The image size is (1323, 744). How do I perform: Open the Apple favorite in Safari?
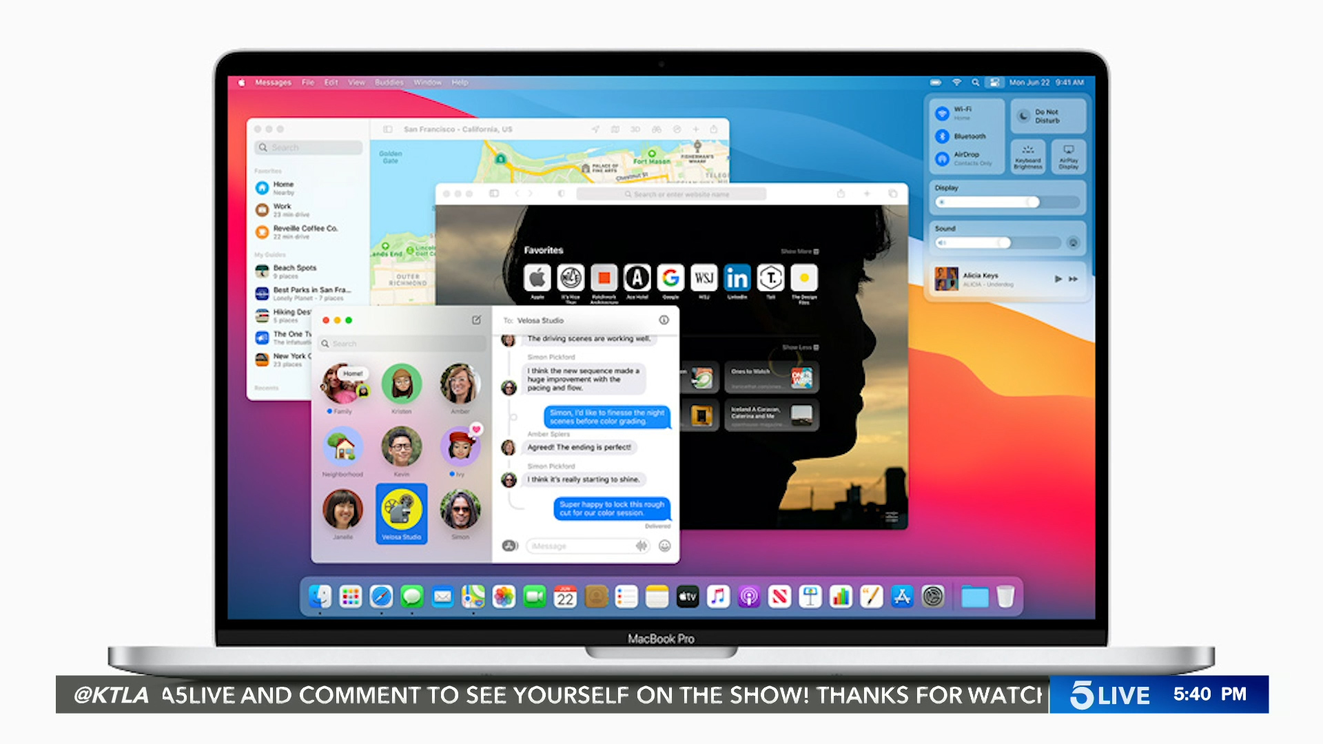tap(537, 278)
